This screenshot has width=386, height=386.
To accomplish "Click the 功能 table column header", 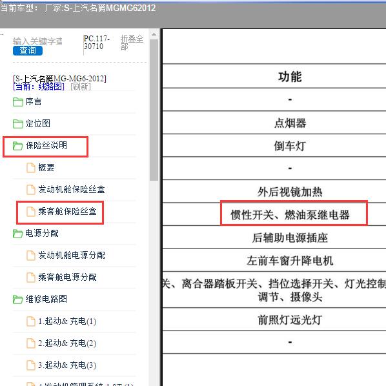I will click(290, 76).
